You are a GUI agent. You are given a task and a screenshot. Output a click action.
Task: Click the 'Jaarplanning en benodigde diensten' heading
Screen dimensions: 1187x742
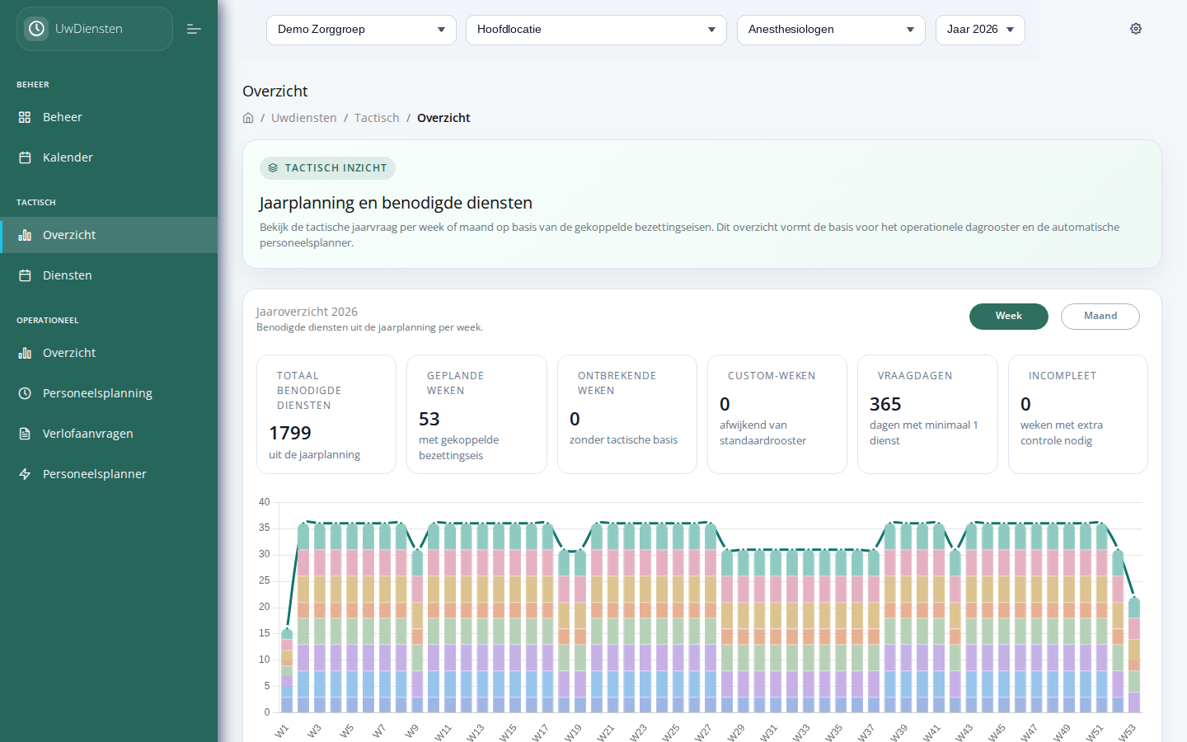pyautogui.click(x=396, y=203)
